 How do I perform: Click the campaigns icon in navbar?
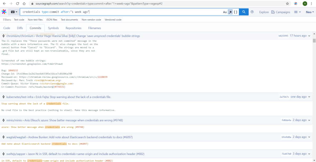coord(273,12)
